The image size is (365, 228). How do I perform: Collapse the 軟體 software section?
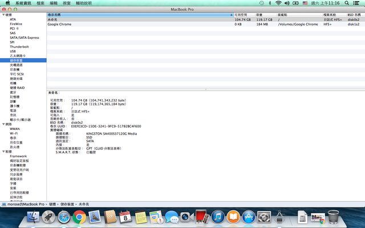coord(2,152)
